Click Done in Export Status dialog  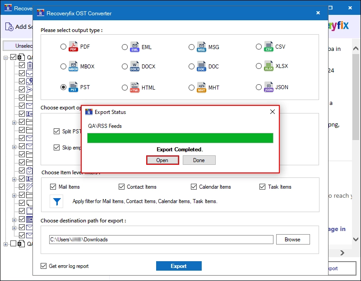[x=199, y=160]
